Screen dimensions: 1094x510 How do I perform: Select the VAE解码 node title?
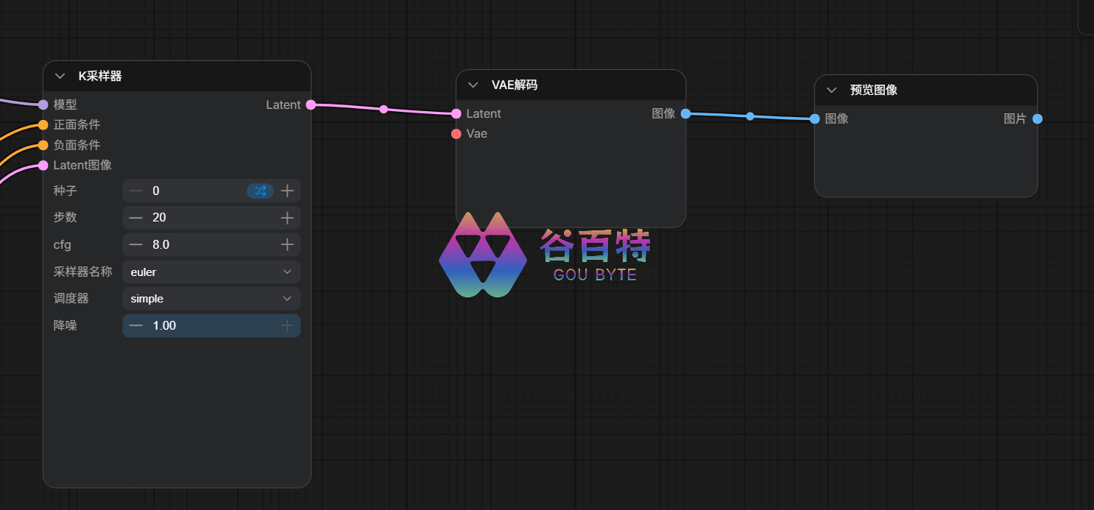click(515, 85)
